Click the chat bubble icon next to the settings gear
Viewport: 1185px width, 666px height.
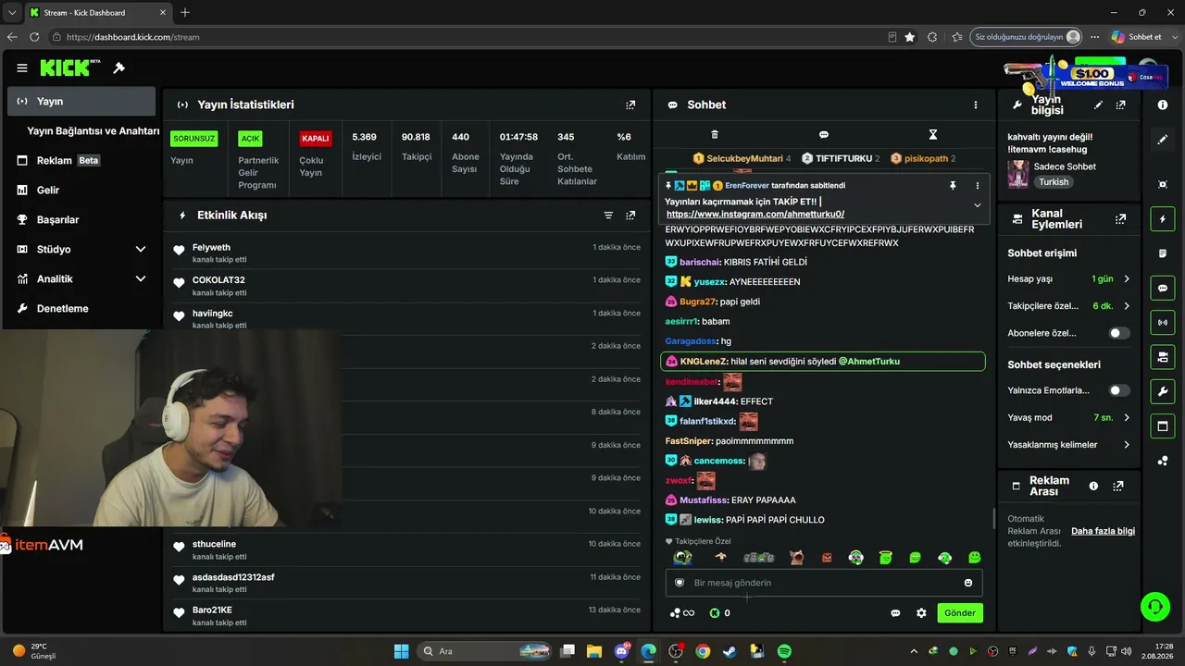[895, 613]
